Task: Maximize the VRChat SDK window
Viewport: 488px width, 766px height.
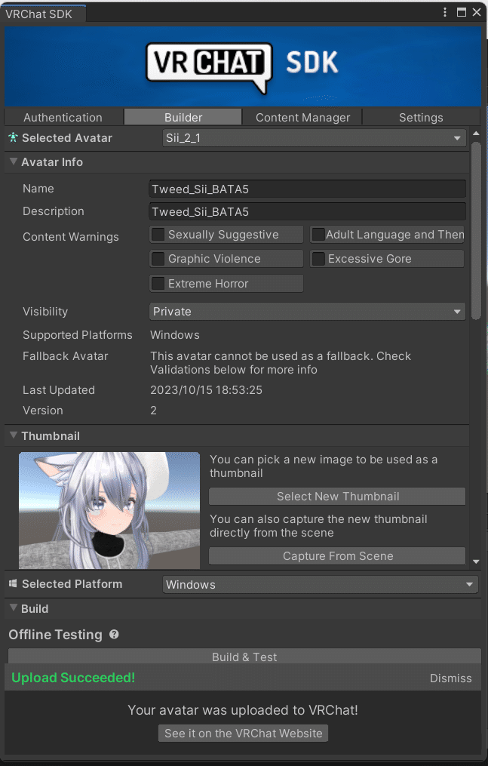Action: (461, 12)
